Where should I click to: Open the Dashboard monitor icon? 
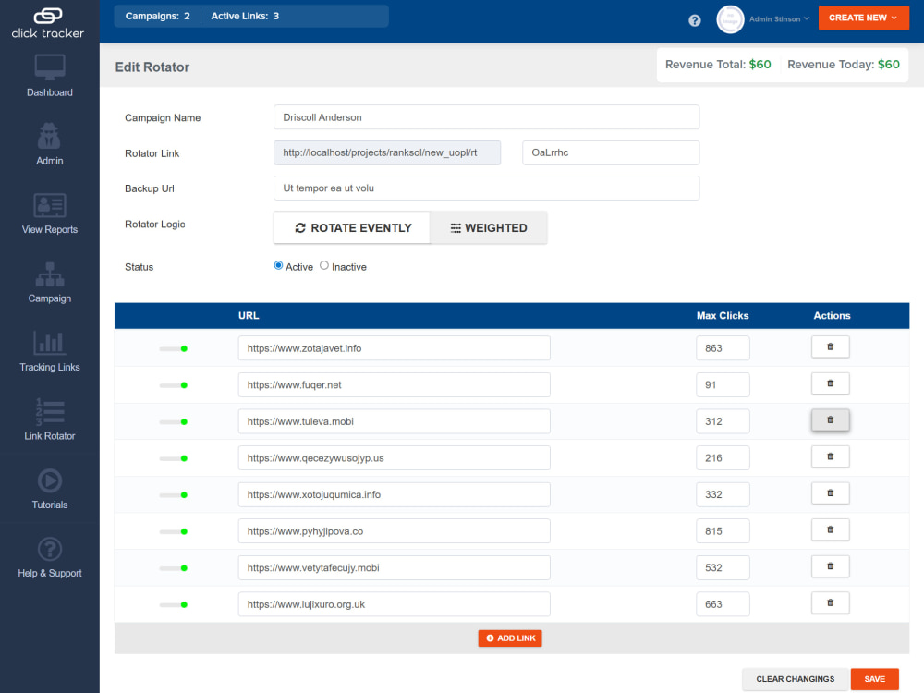(x=50, y=67)
